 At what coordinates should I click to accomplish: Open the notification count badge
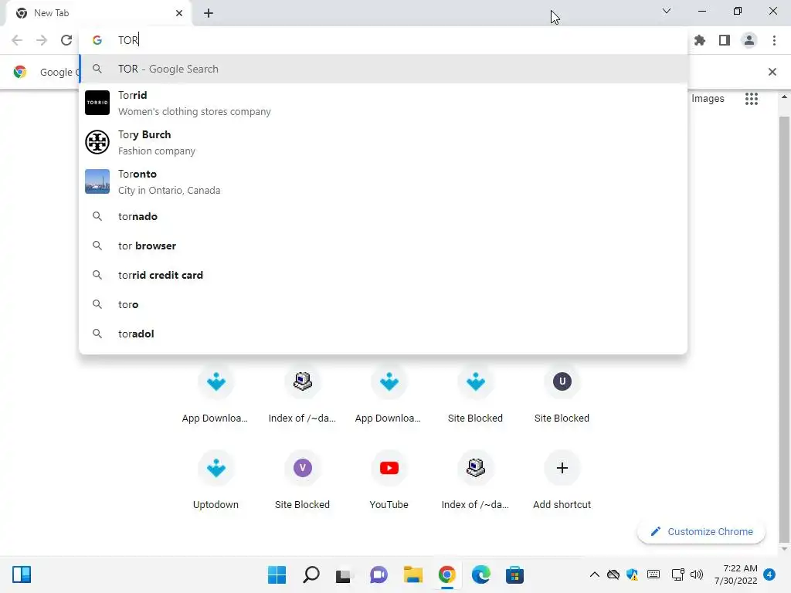tap(769, 574)
